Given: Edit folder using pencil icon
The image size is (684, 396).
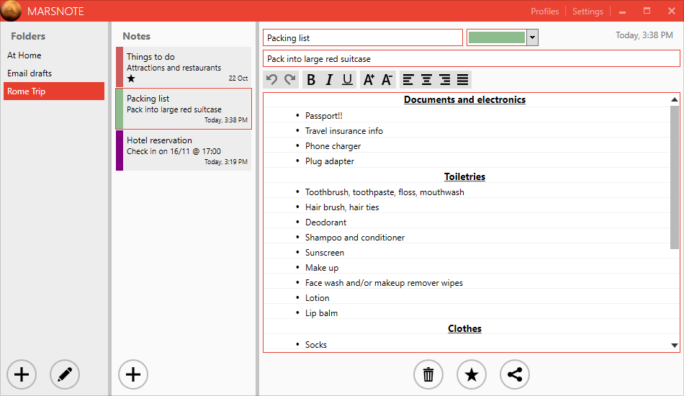Looking at the screenshot, I should [x=65, y=374].
